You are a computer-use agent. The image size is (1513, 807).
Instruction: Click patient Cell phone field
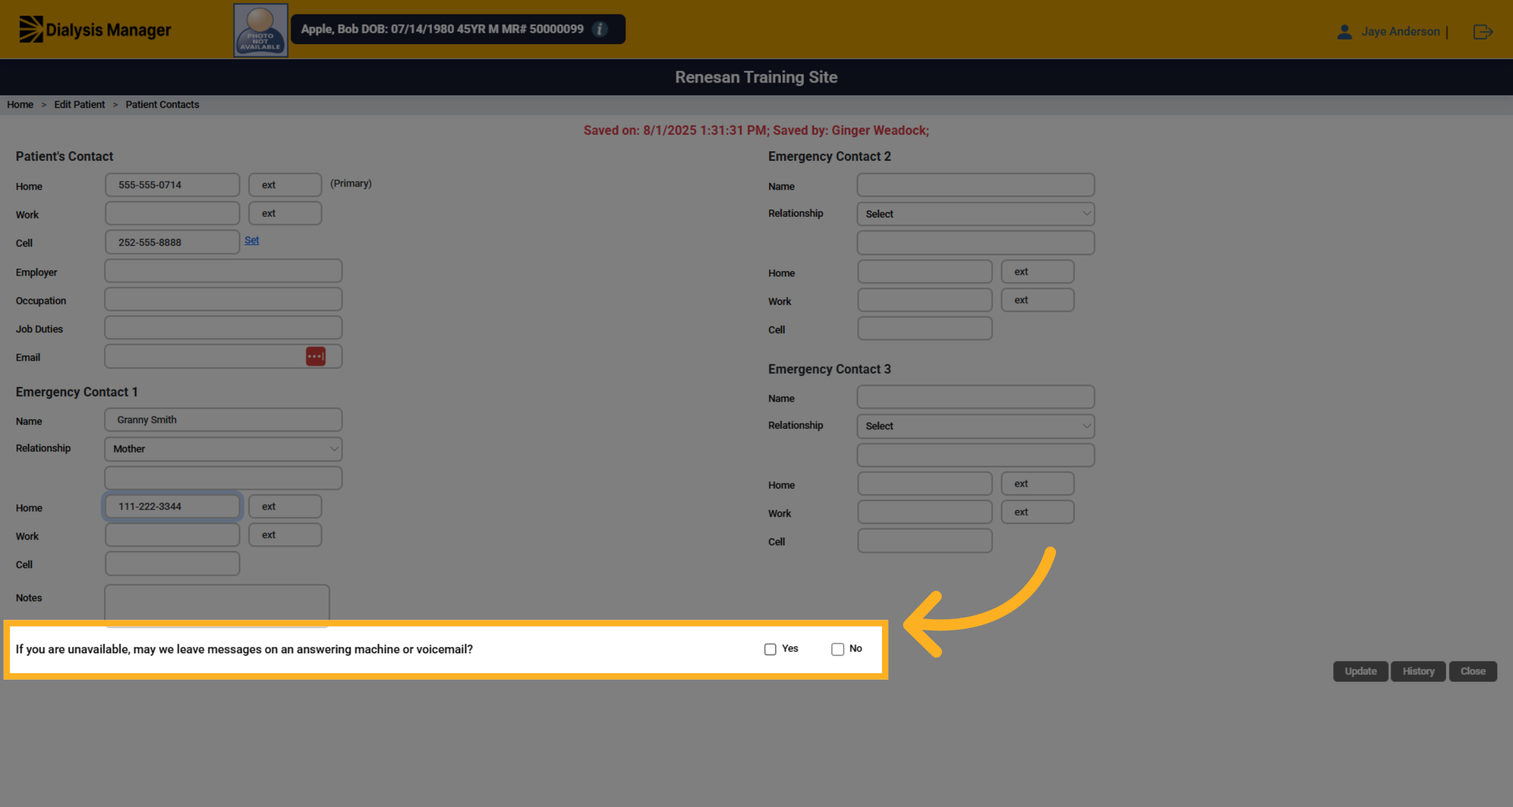click(x=172, y=242)
